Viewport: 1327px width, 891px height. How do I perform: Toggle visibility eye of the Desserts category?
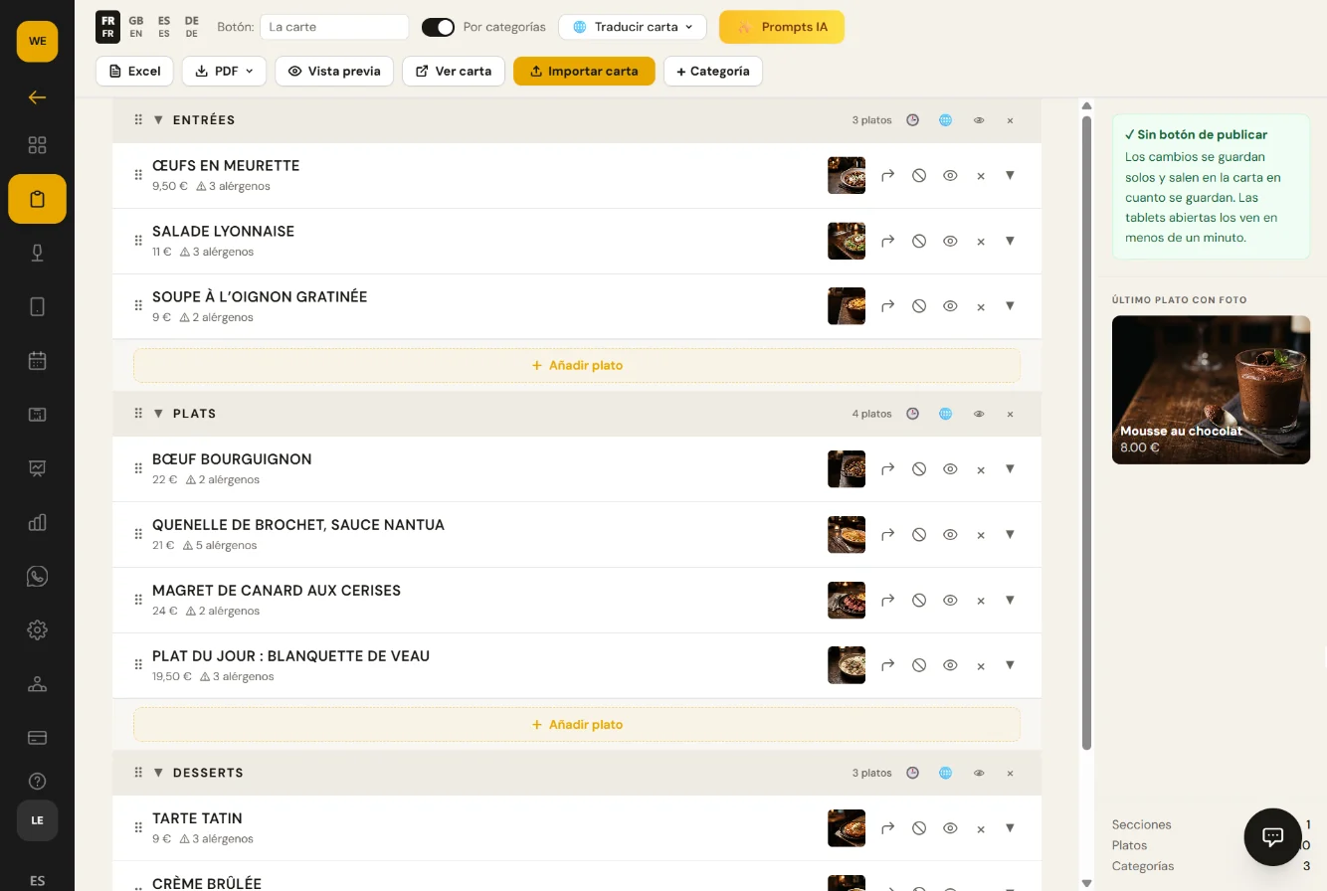coord(979,773)
